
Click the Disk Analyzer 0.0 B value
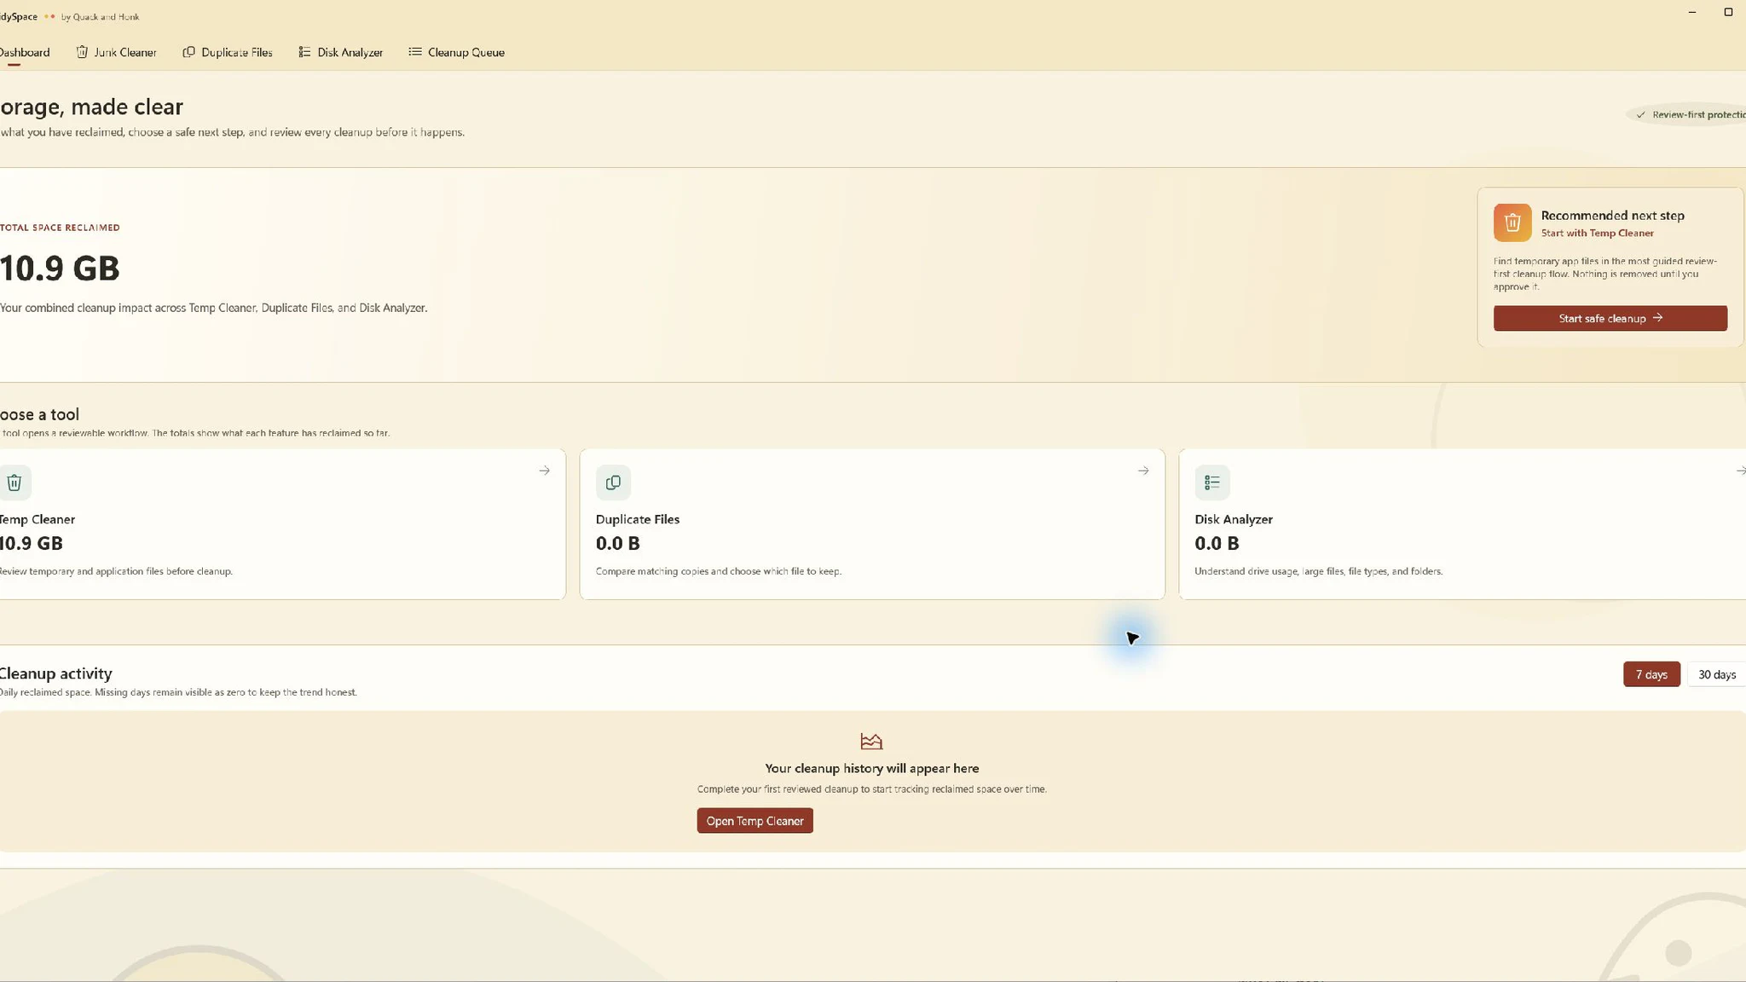(1217, 543)
